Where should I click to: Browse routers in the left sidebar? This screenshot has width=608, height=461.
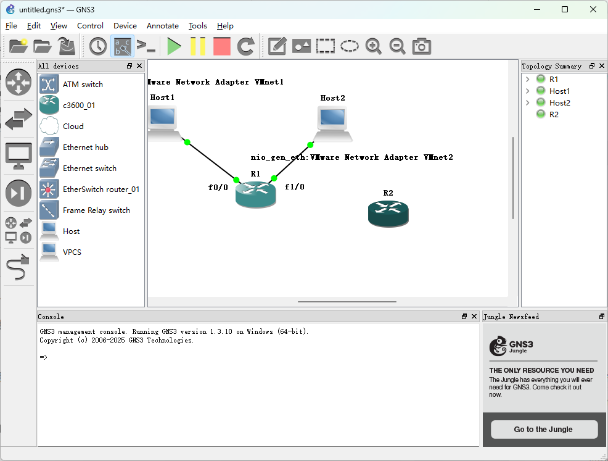click(x=18, y=82)
